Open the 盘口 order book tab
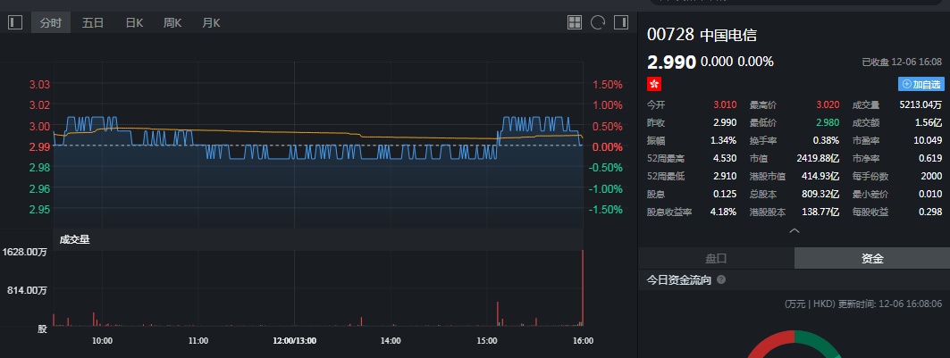The height and width of the screenshot is (358, 950). (716, 258)
